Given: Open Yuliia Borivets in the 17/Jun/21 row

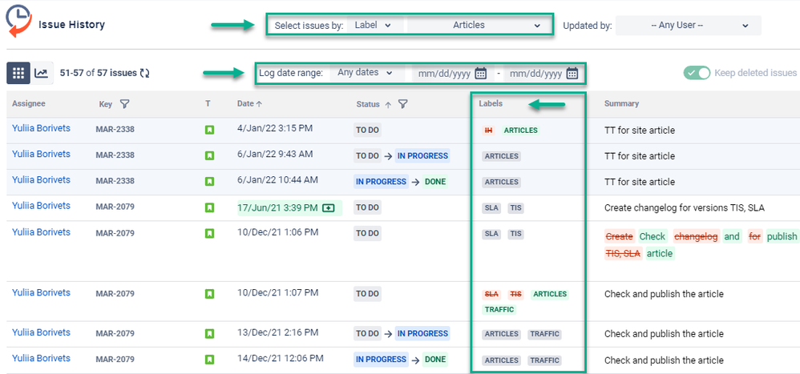Looking at the screenshot, I should point(42,206).
